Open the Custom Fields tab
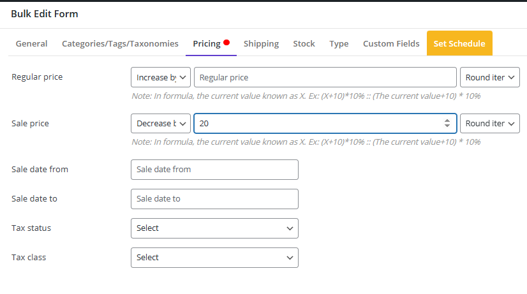This screenshot has height=294, width=527. [x=391, y=43]
